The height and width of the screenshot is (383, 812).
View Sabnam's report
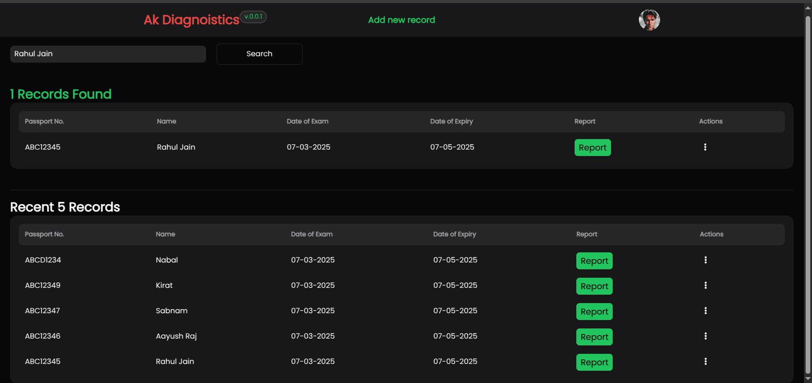tap(594, 312)
